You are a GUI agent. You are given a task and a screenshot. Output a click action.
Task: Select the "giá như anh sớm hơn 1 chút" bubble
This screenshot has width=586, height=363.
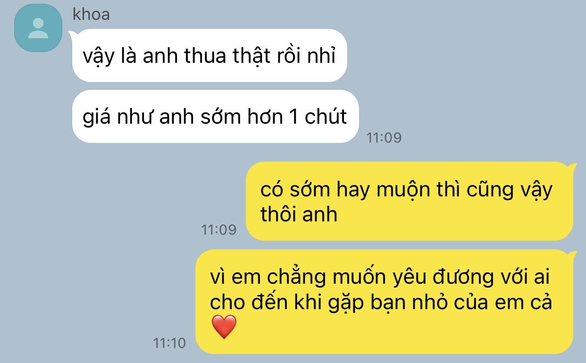pos(215,116)
